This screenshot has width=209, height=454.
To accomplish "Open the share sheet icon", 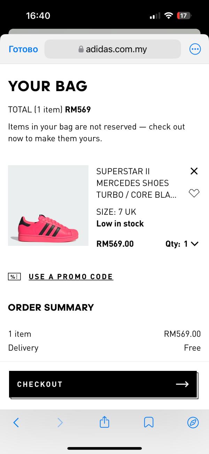I will point(104,423).
